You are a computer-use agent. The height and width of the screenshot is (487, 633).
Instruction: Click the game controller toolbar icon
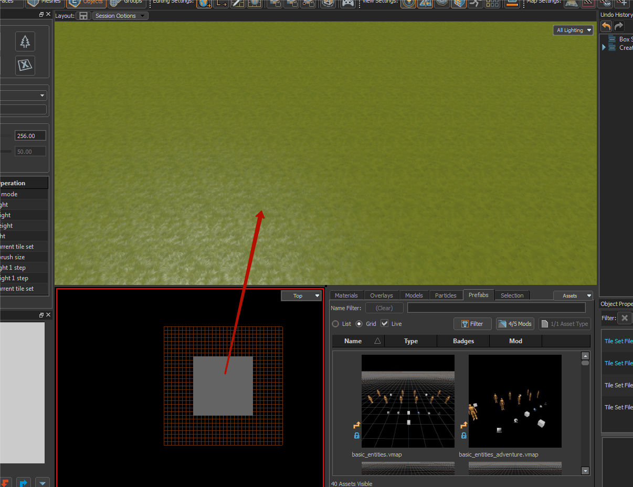click(x=347, y=3)
